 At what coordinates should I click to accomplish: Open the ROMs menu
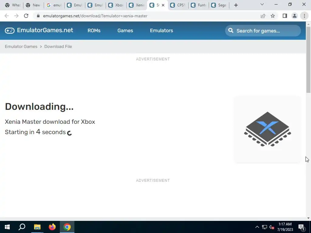point(94,31)
